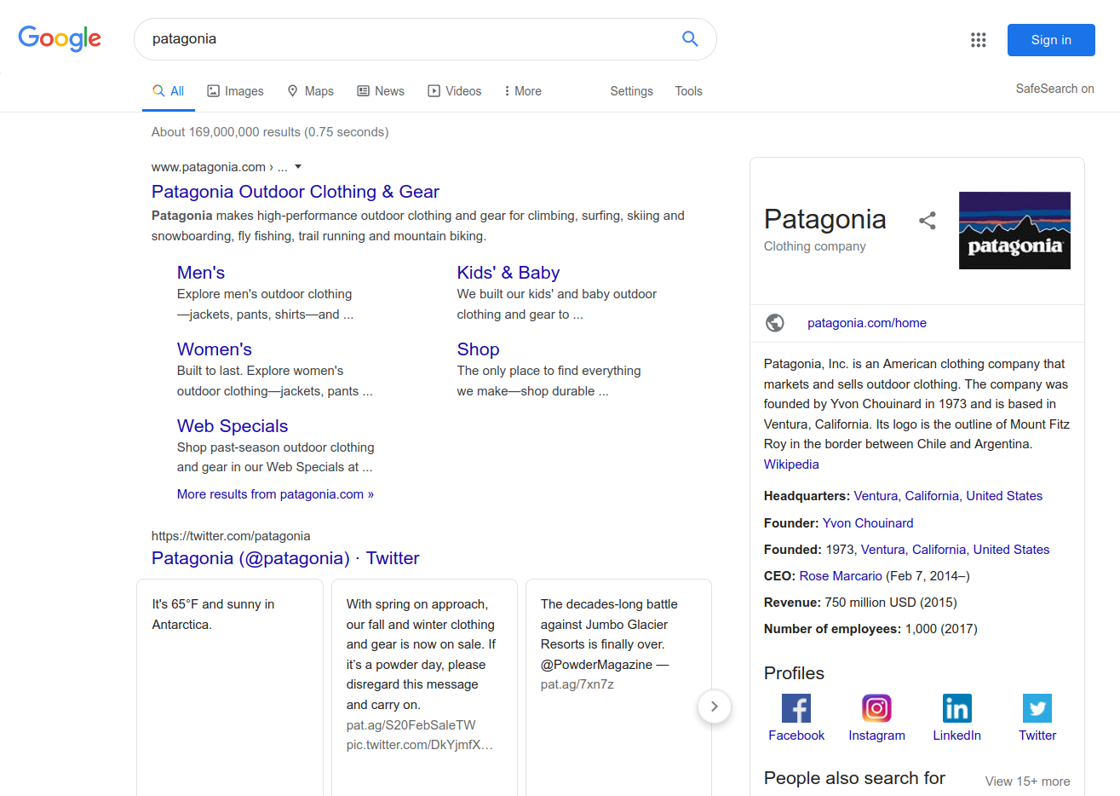
Task: Expand the patagonia.com result dropdown arrow
Action: (298, 167)
